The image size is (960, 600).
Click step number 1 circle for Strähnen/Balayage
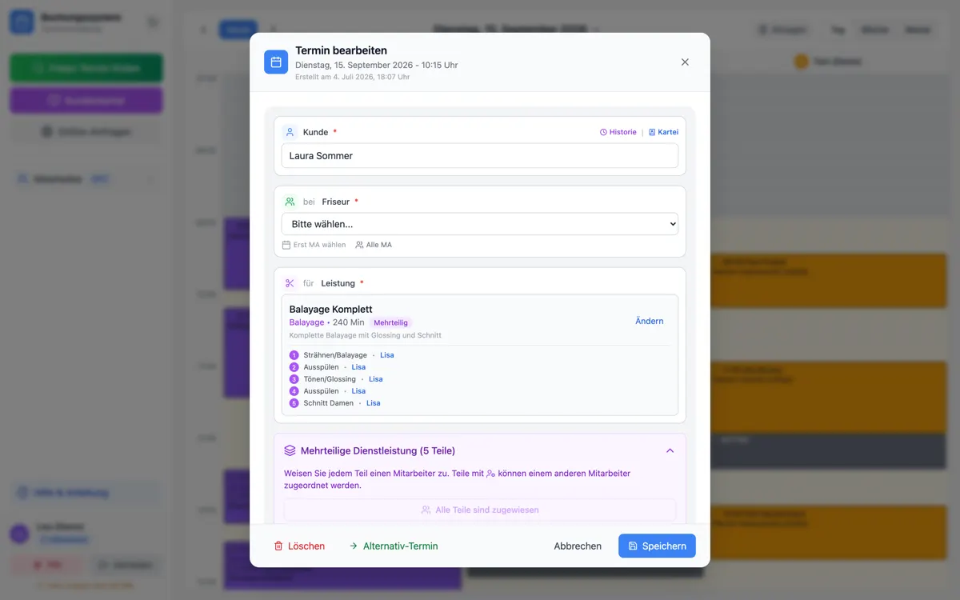point(294,355)
